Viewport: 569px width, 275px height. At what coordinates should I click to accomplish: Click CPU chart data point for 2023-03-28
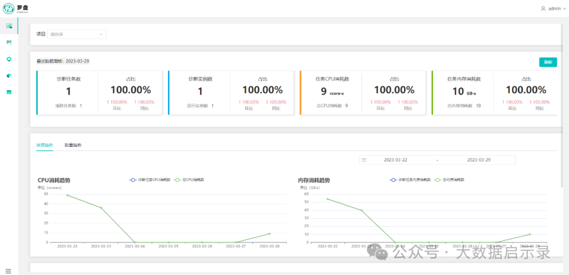[269, 233]
